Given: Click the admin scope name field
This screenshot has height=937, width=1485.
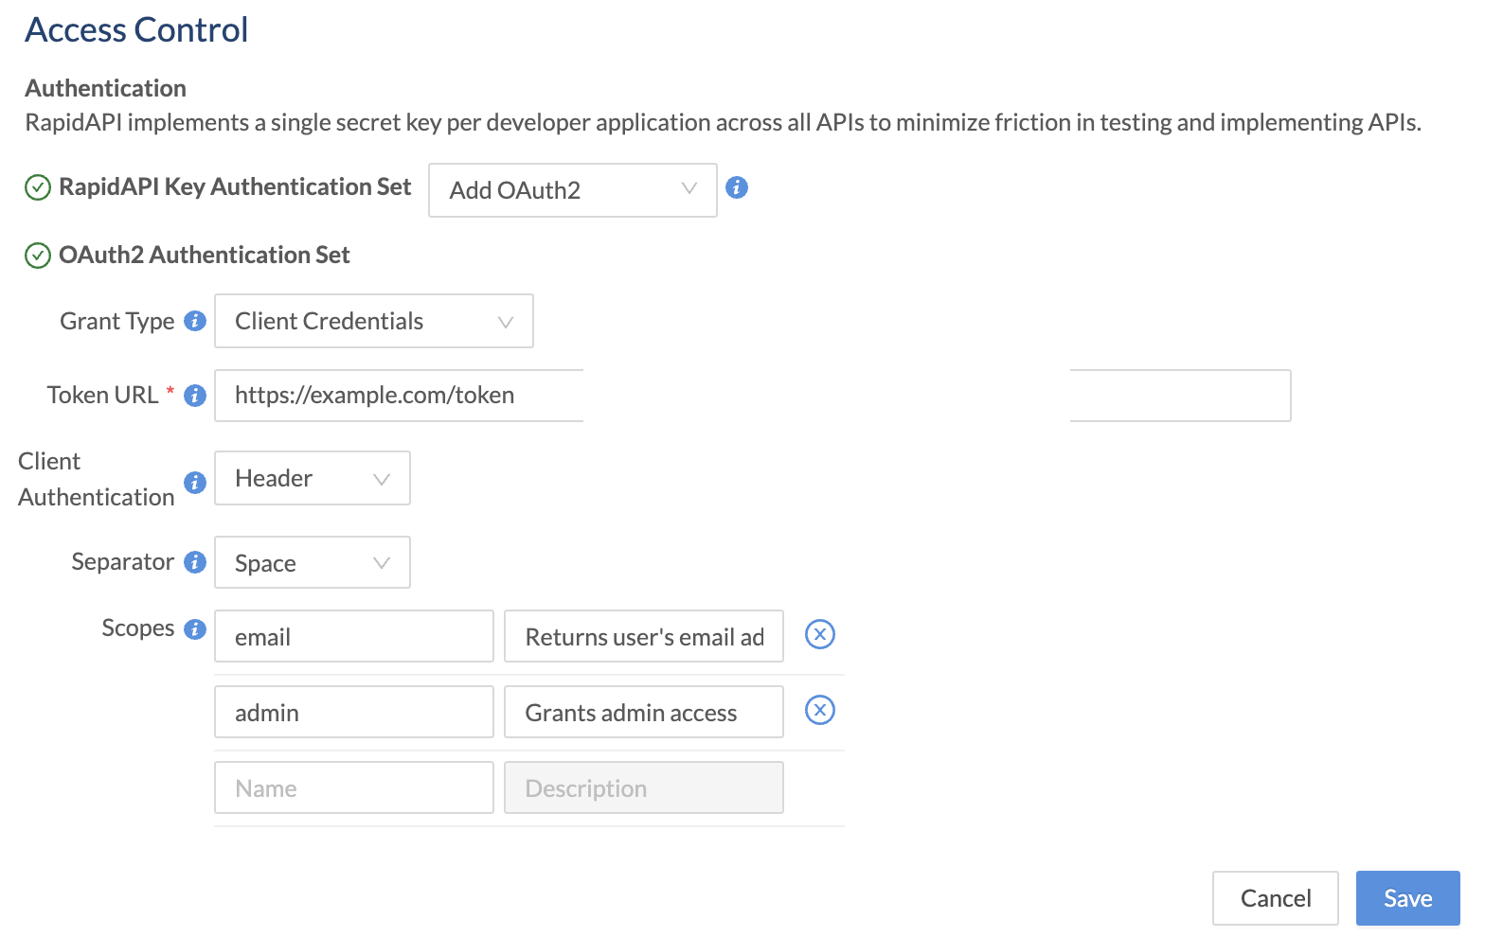Looking at the screenshot, I should (x=354, y=712).
